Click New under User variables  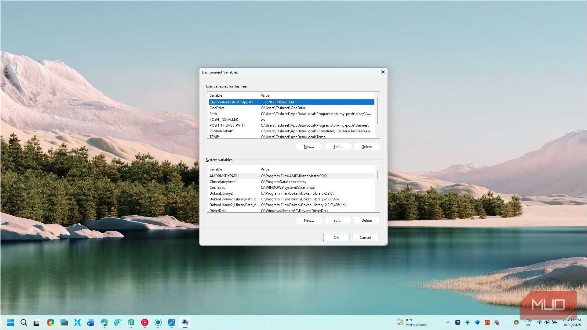click(x=309, y=147)
